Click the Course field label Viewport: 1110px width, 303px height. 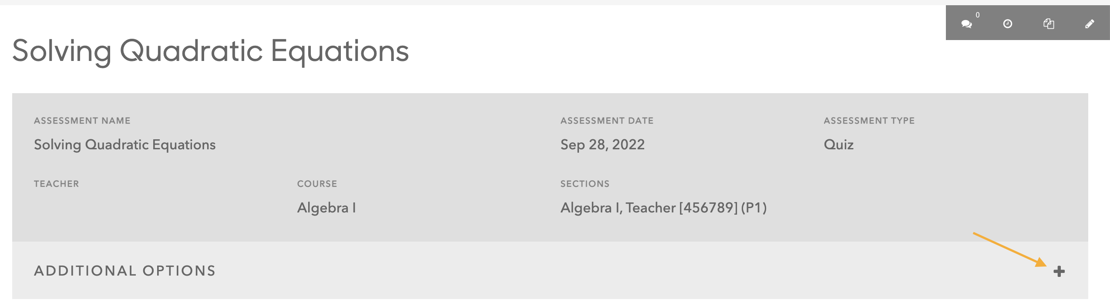coord(317,184)
